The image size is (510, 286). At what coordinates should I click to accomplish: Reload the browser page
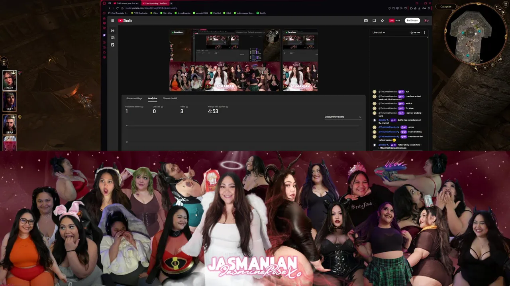pos(118,8)
